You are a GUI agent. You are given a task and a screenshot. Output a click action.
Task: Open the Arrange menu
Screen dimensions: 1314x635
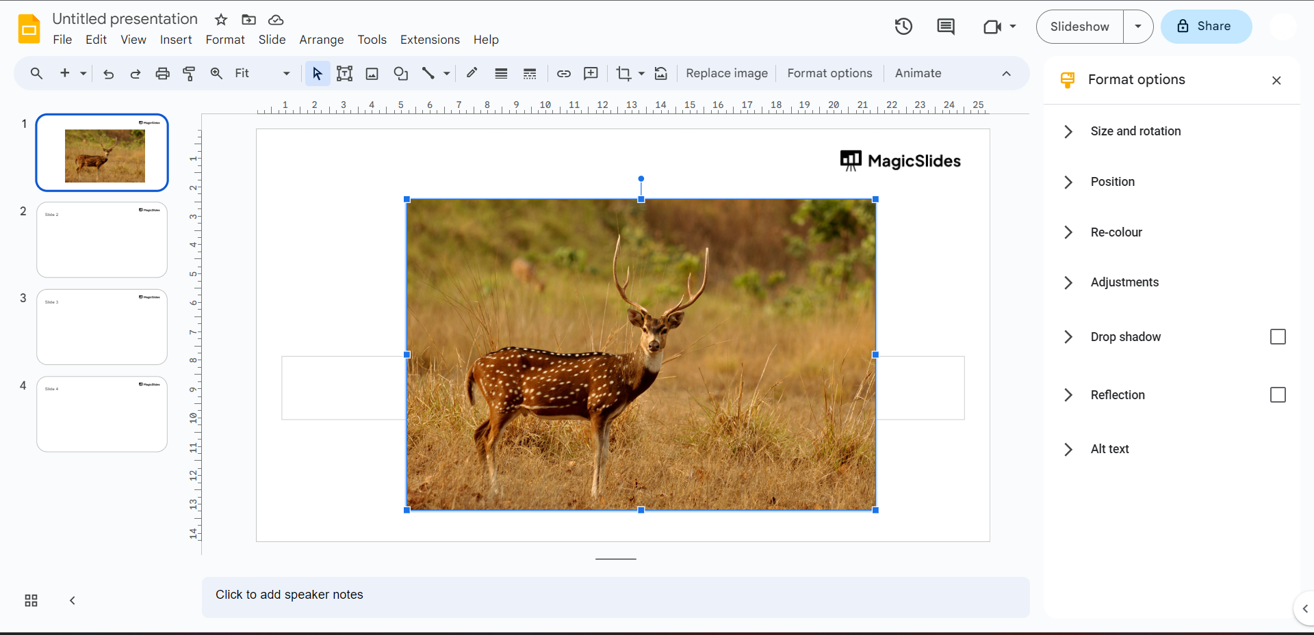pos(321,40)
